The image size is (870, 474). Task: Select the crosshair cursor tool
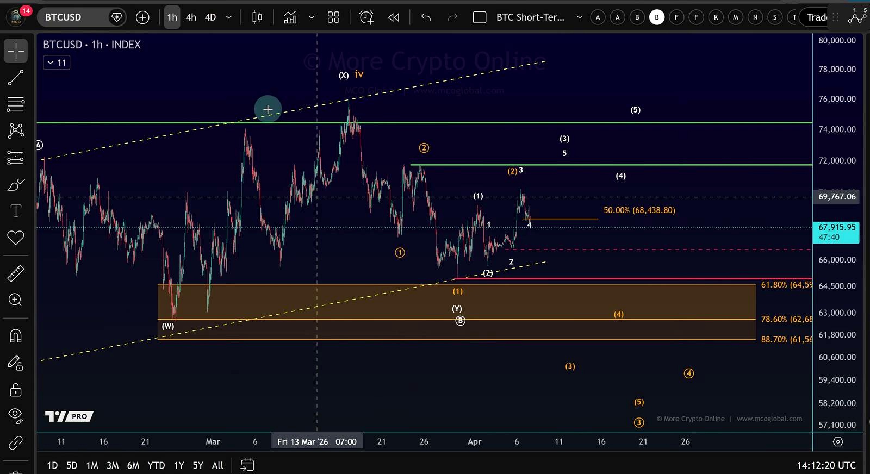click(x=16, y=51)
